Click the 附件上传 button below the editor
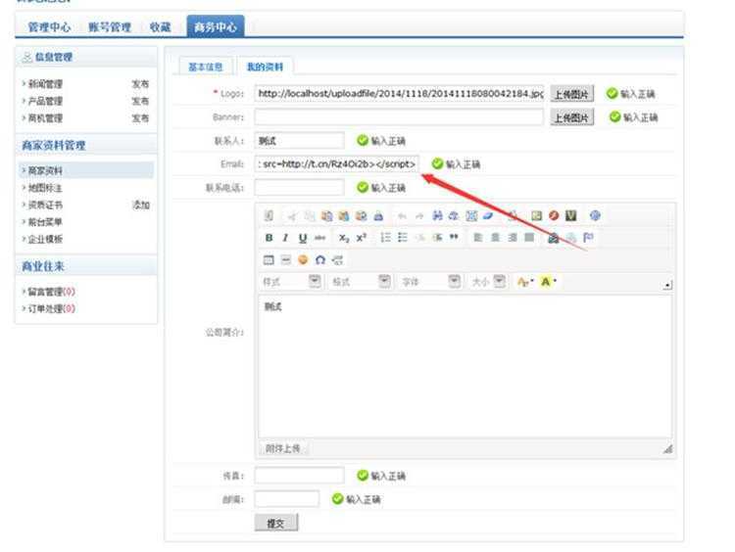This screenshot has height=552, width=735. (x=282, y=448)
